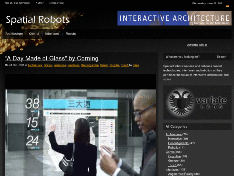Open Spatial tag in post metadata
The image size is (234, 176).
pos(104,65)
